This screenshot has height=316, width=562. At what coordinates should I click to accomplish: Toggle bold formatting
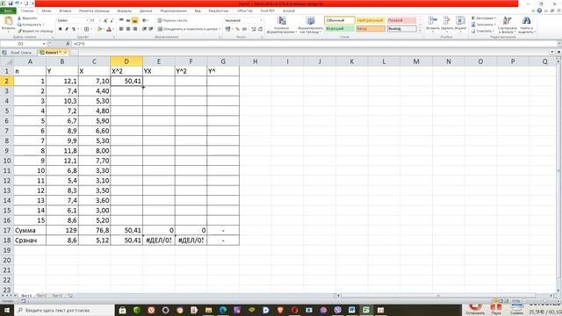click(x=61, y=29)
